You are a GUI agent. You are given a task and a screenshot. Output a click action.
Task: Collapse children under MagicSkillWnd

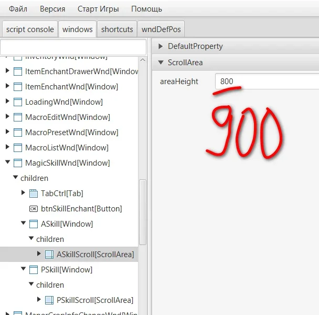[x=15, y=177]
